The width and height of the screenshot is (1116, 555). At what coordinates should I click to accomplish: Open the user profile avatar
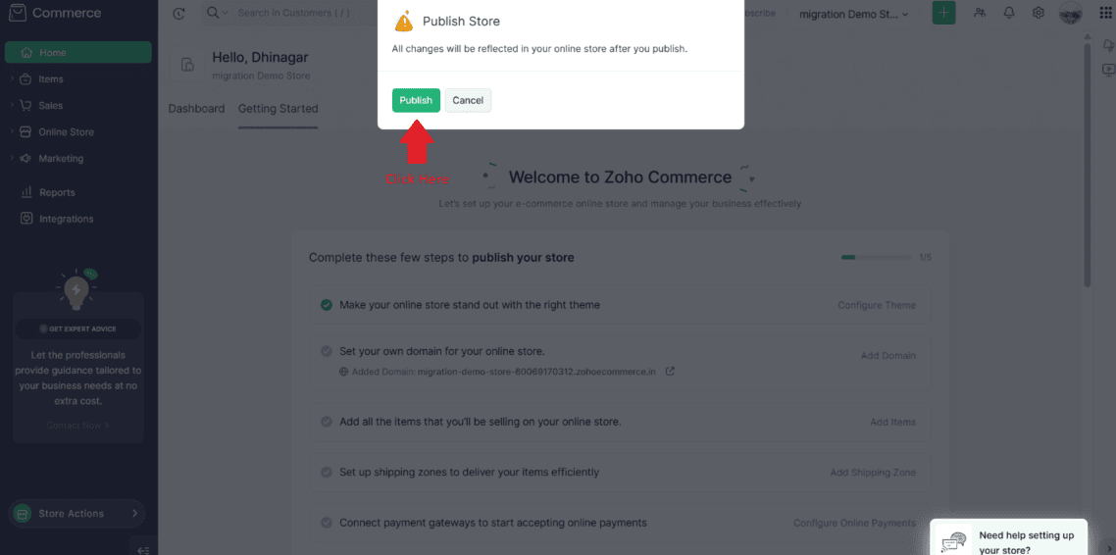click(x=1071, y=13)
